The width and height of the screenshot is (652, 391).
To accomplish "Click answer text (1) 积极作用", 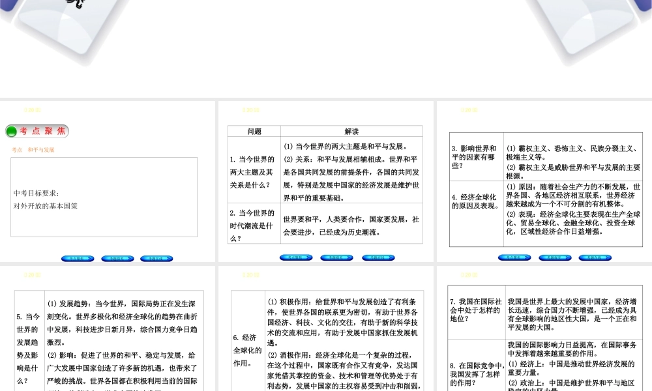I will (343, 323).
